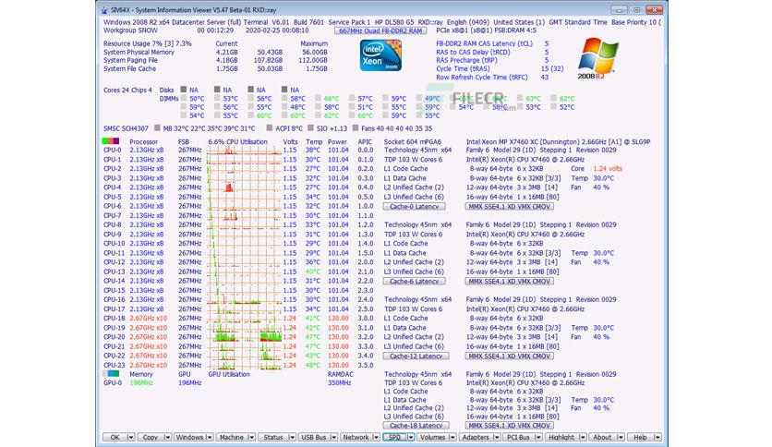Viewport: 772px width, 447px height.
Task: Toggle the DIMM 48°C sensor box
Action: 285,107
